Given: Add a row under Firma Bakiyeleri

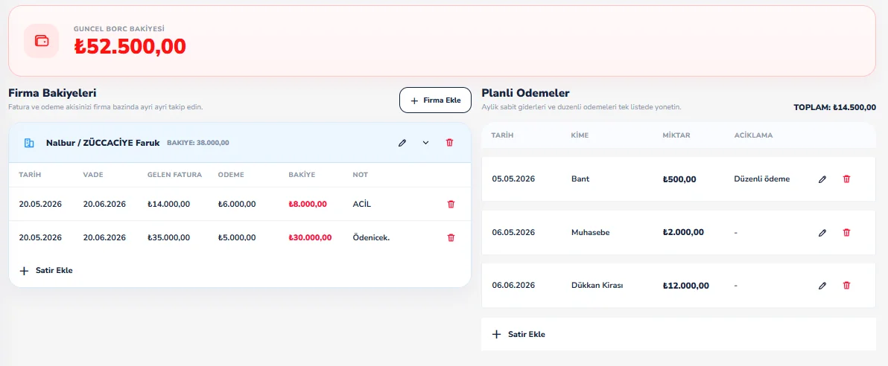Looking at the screenshot, I should 46,270.
